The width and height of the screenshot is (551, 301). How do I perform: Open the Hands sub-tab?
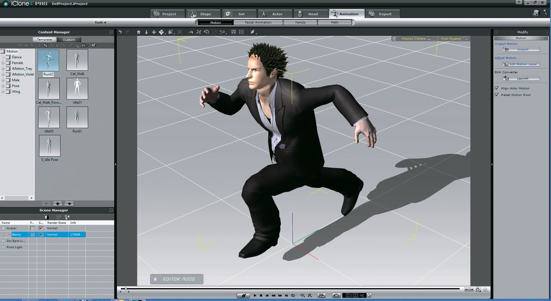pyautogui.click(x=300, y=22)
